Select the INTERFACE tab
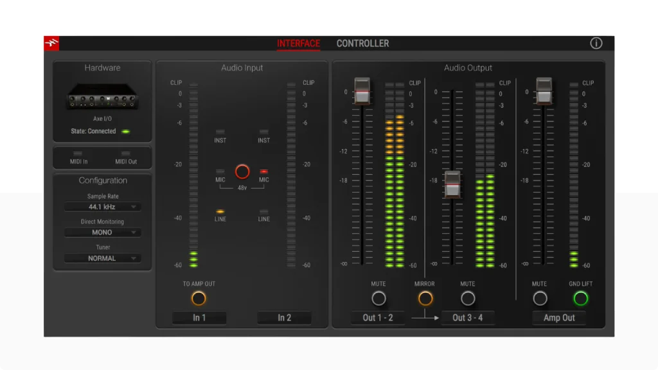The image size is (658, 370). click(x=298, y=43)
